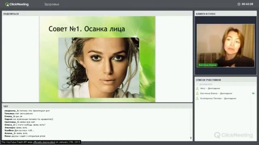Click the clock icon beside the timer
The width and height of the screenshot is (259, 145).
point(239,4)
